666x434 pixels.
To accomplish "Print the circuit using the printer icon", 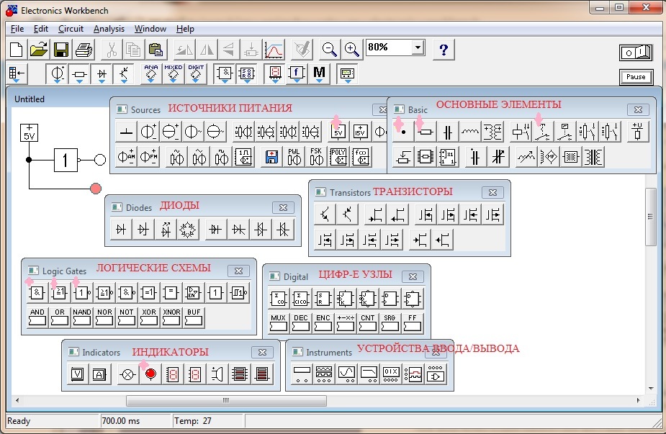I will pos(84,50).
